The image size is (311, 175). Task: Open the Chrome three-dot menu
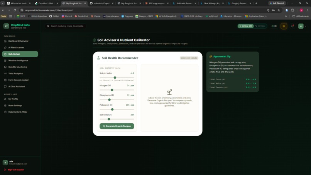point(307,10)
